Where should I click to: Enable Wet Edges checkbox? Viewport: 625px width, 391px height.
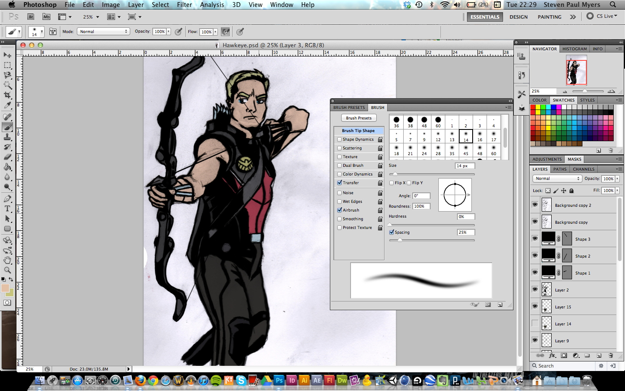click(x=339, y=202)
